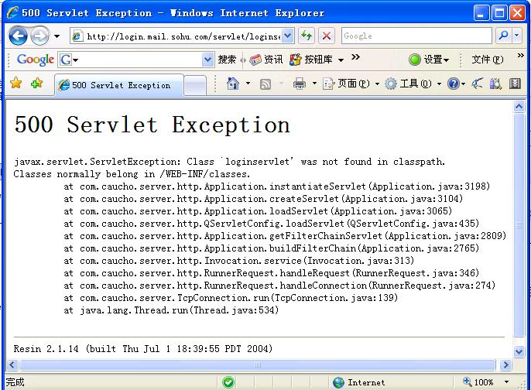
Task: Print the page with the printer icon
Action: (x=299, y=84)
